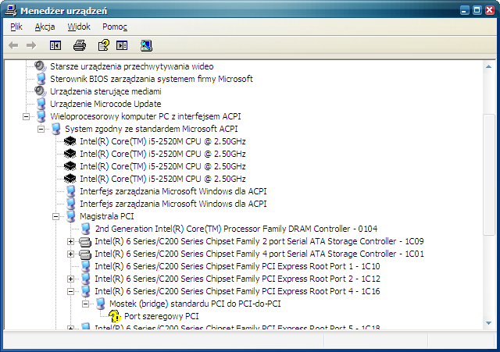Select Urządzenie Microcode Update entry

coord(105,104)
